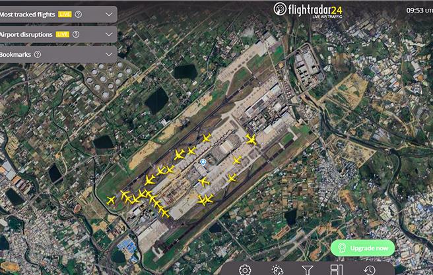The height and width of the screenshot is (275, 433).
Task: Select the leftmost yellow aircraft on the map
Action: [x=111, y=200]
